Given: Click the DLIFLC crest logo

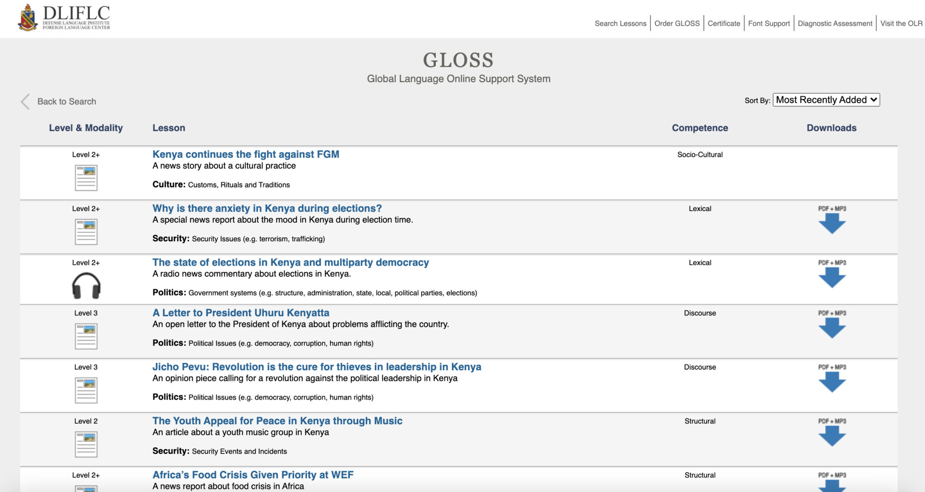Looking at the screenshot, I should [28, 18].
